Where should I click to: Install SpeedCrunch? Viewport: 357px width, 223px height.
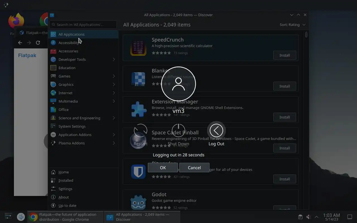click(285, 55)
